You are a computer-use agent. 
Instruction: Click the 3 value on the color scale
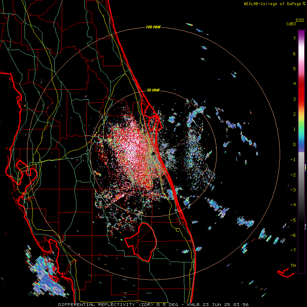point(294,99)
